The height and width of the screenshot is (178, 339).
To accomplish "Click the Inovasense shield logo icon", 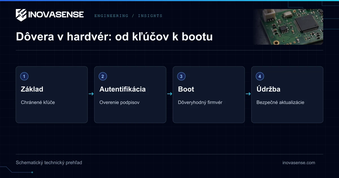I will (21, 15).
